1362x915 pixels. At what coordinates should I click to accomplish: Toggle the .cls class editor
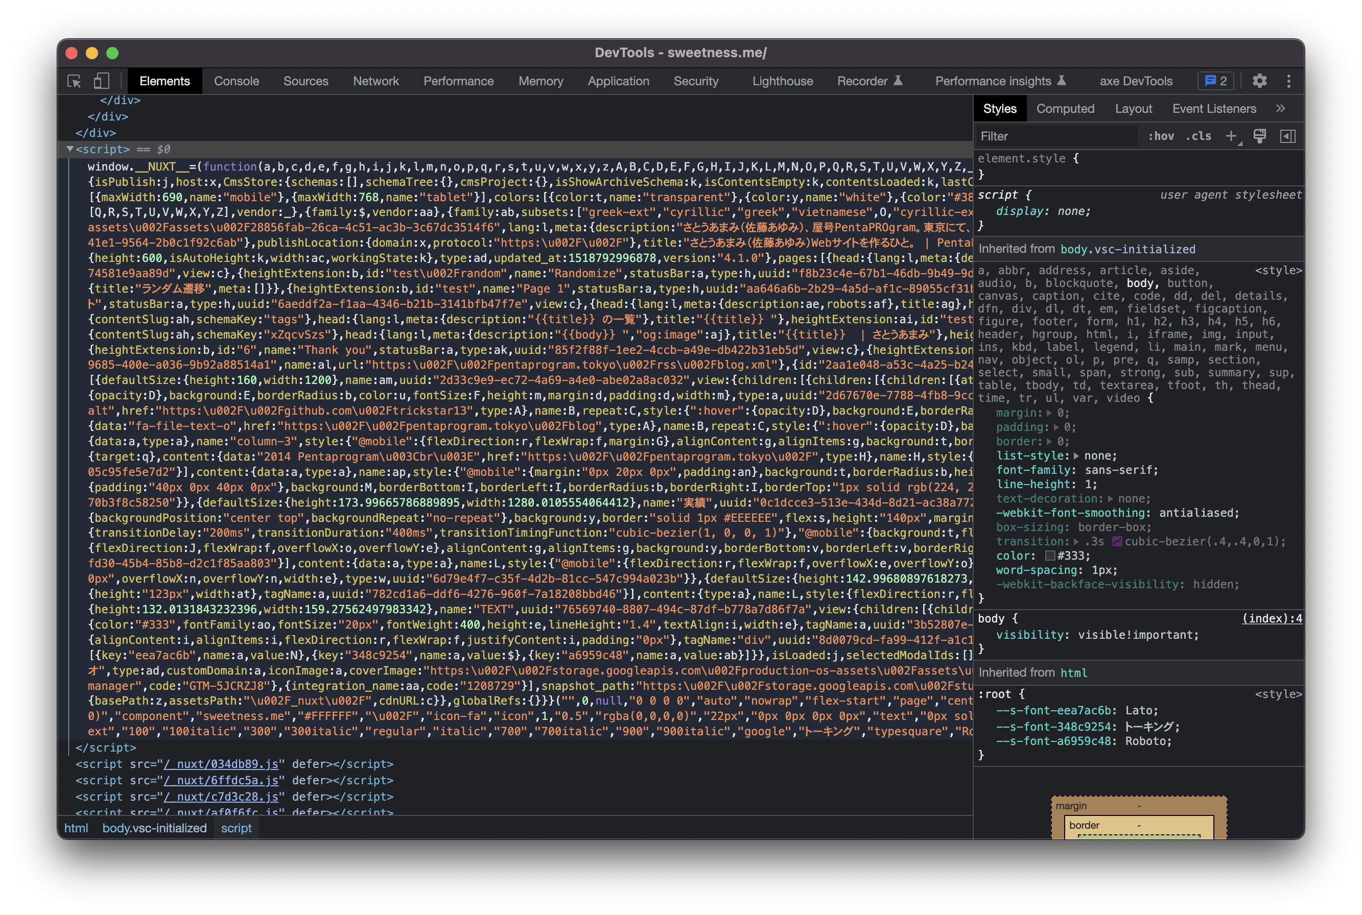[x=1198, y=136]
